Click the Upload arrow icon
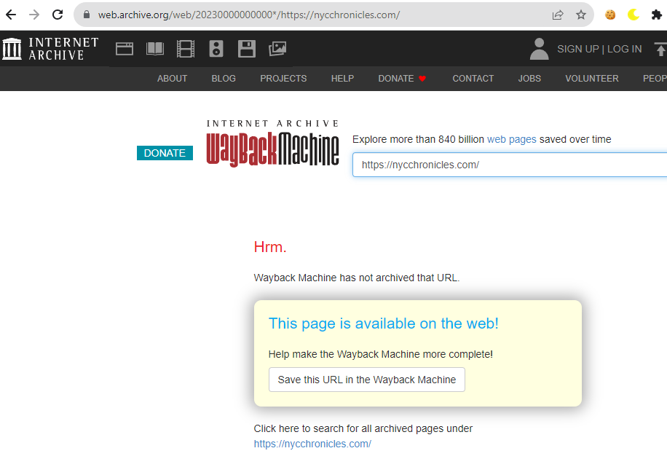The width and height of the screenshot is (667, 467). tap(660, 49)
